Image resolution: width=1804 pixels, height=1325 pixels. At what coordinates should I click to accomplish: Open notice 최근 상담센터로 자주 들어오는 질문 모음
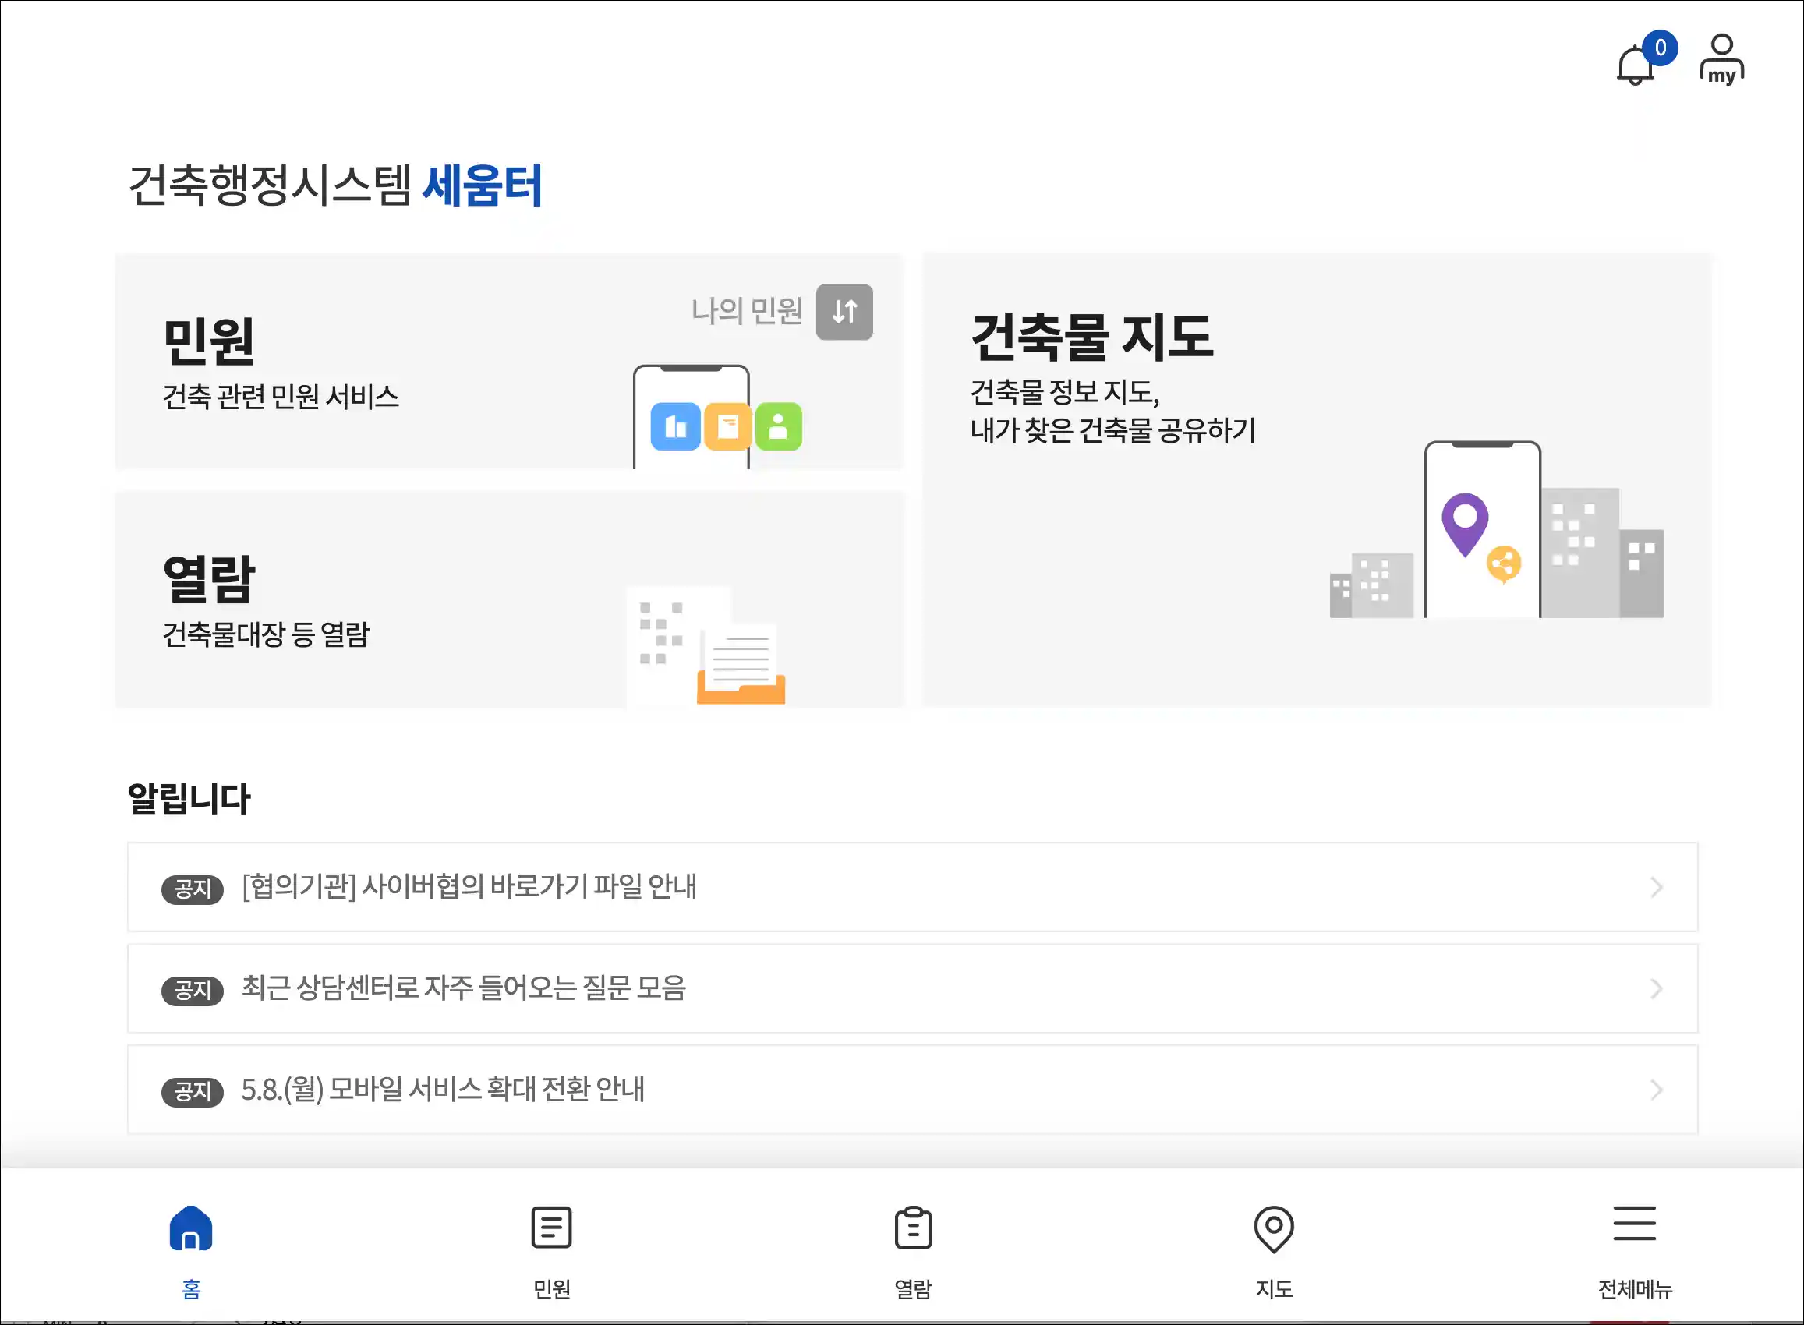[464, 989]
